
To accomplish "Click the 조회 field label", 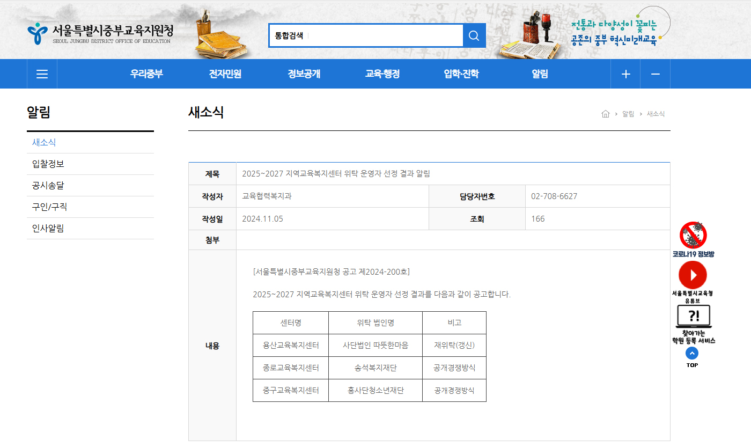I will click(x=477, y=219).
